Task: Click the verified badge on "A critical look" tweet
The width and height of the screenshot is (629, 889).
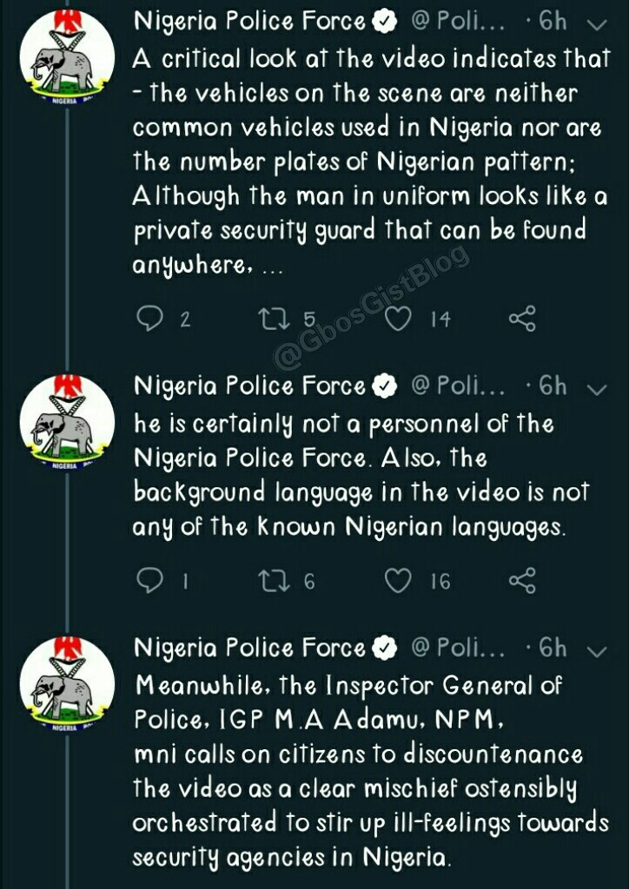Action: point(383,23)
